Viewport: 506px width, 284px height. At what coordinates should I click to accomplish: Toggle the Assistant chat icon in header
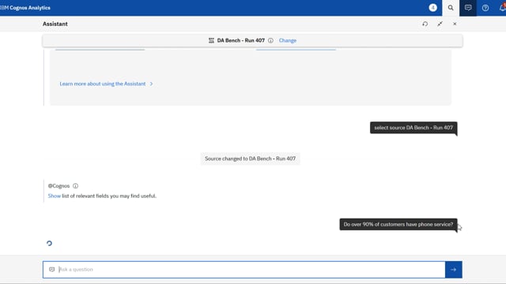468,8
